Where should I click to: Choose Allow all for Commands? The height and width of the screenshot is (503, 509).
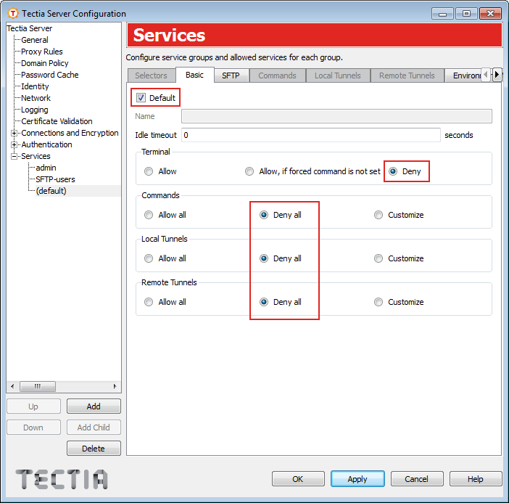[149, 215]
